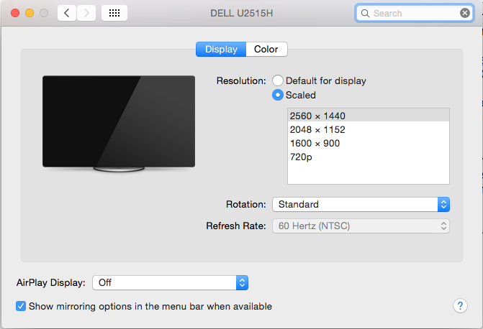Image resolution: width=483 pixels, height=329 pixels.
Task: Toggle Show mirroring options checkbox
Action: pos(21,306)
